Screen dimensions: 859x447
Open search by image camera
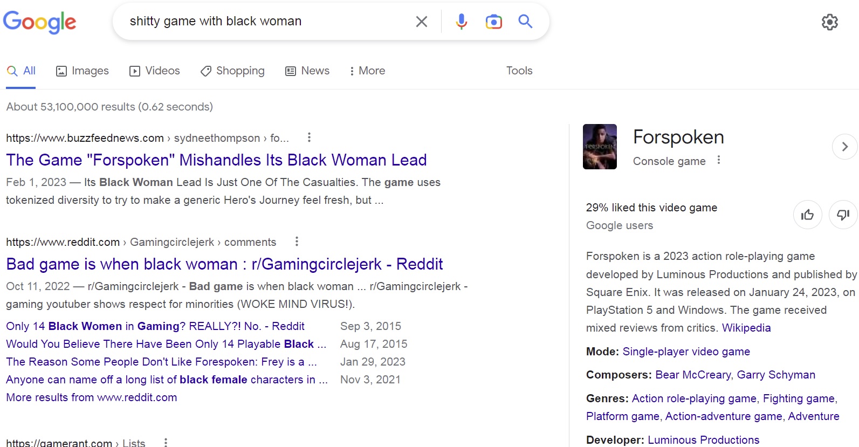coord(493,22)
